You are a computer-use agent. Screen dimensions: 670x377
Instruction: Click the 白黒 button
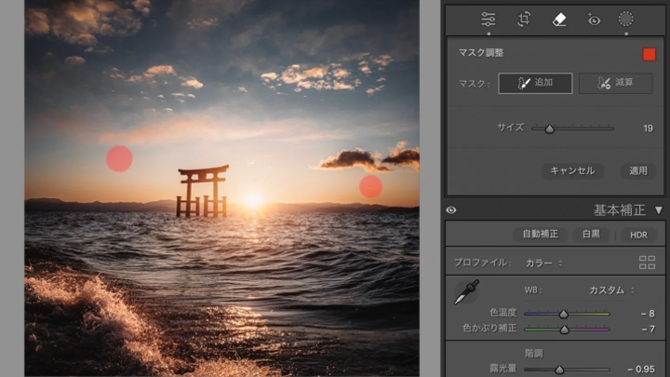tap(591, 235)
